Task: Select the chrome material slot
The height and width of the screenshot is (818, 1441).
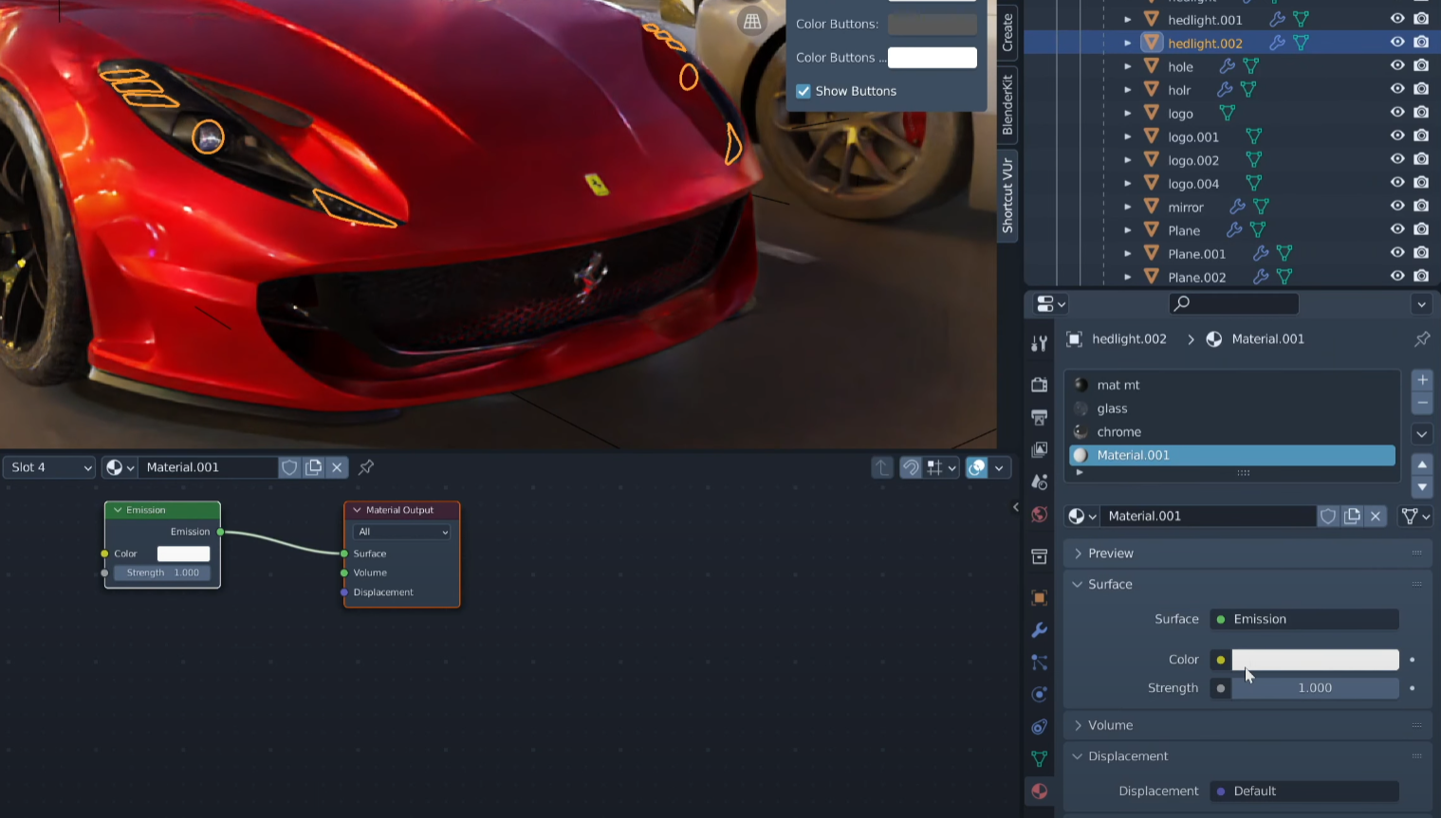Action: (1119, 431)
